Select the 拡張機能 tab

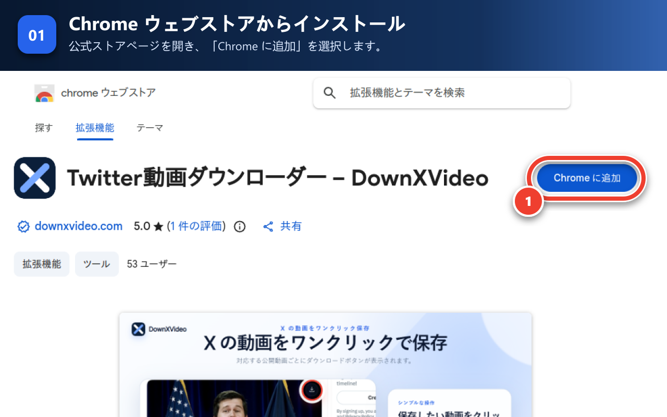click(95, 128)
